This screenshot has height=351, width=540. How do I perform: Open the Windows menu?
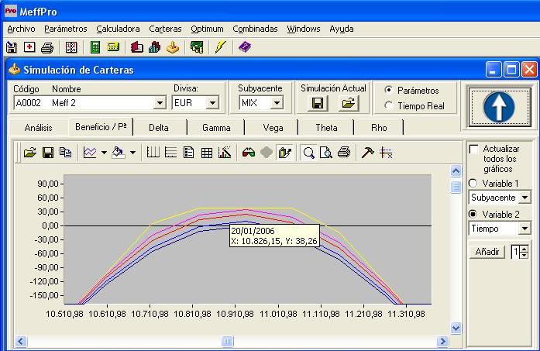tap(304, 29)
